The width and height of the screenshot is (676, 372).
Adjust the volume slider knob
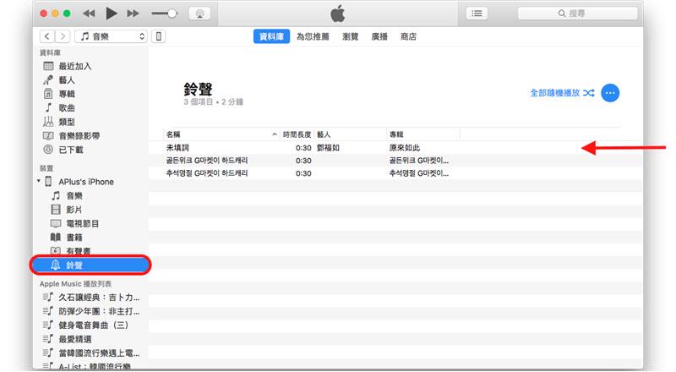click(x=172, y=14)
